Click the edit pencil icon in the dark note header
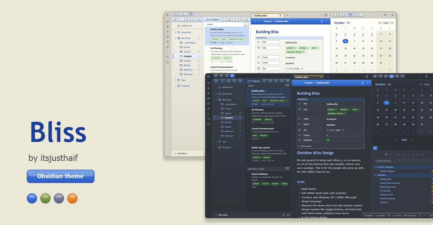 click(363, 83)
